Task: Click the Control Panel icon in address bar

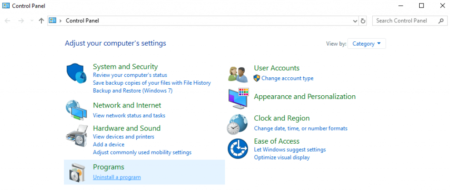Action: point(52,21)
